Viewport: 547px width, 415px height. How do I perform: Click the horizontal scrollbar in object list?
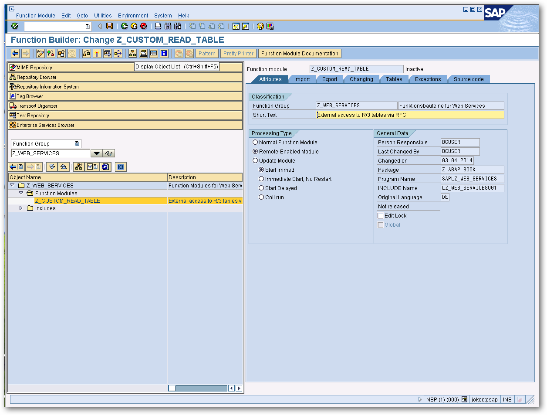click(200, 388)
